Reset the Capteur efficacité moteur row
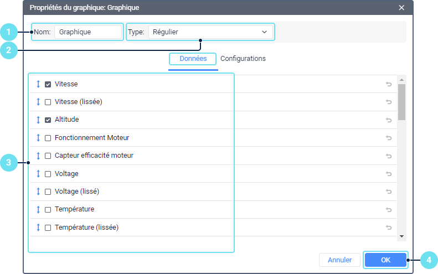The width and height of the screenshot is (438, 274). point(389,156)
